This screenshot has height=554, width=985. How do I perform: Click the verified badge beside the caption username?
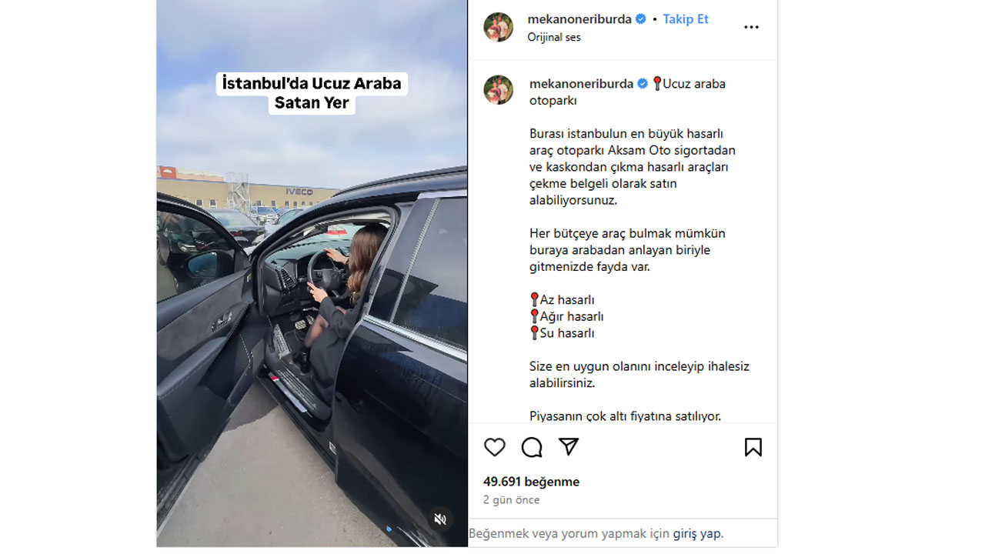point(643,84)
